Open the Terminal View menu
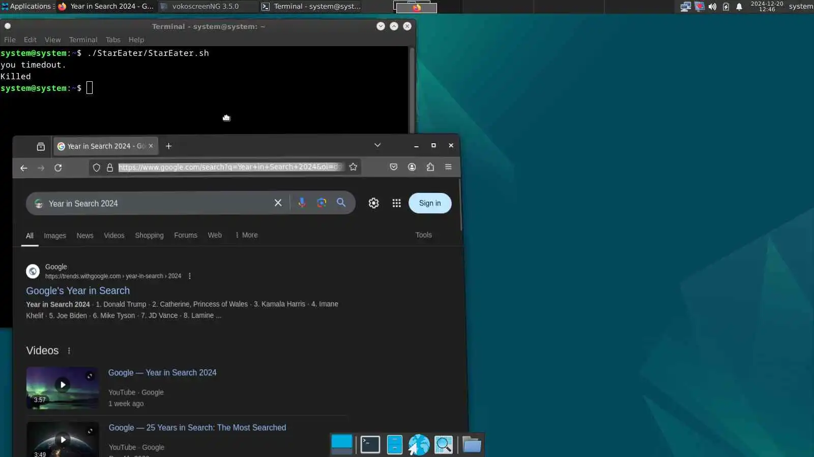 click(52, 40)
